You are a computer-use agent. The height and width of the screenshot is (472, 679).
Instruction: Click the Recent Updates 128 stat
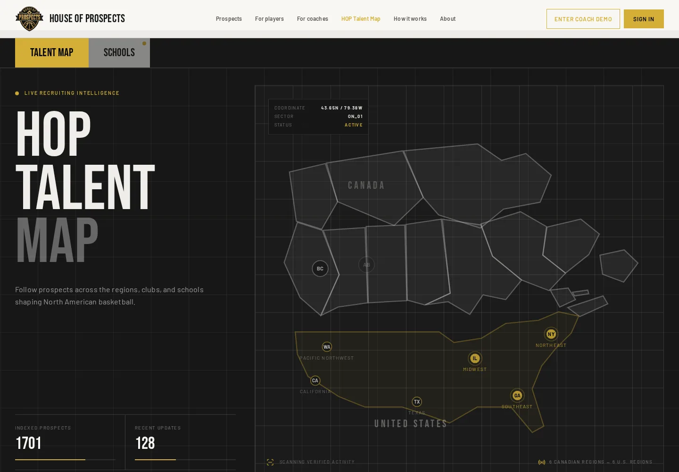(185, 442)
